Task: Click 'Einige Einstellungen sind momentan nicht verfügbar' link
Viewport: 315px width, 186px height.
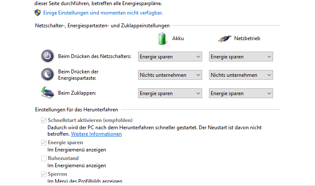Action: pos(103,13)
